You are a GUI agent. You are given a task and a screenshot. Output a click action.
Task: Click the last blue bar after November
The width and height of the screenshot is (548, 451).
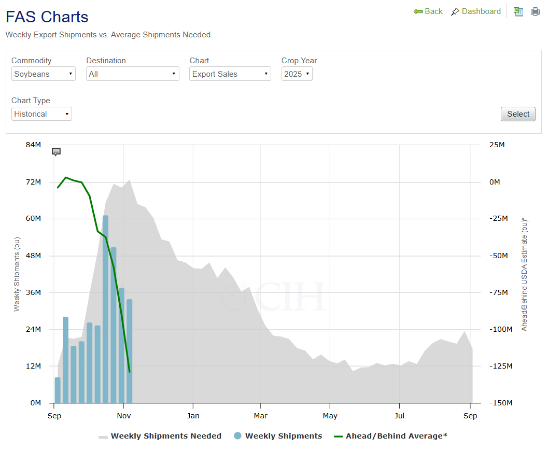pos(130,353)
